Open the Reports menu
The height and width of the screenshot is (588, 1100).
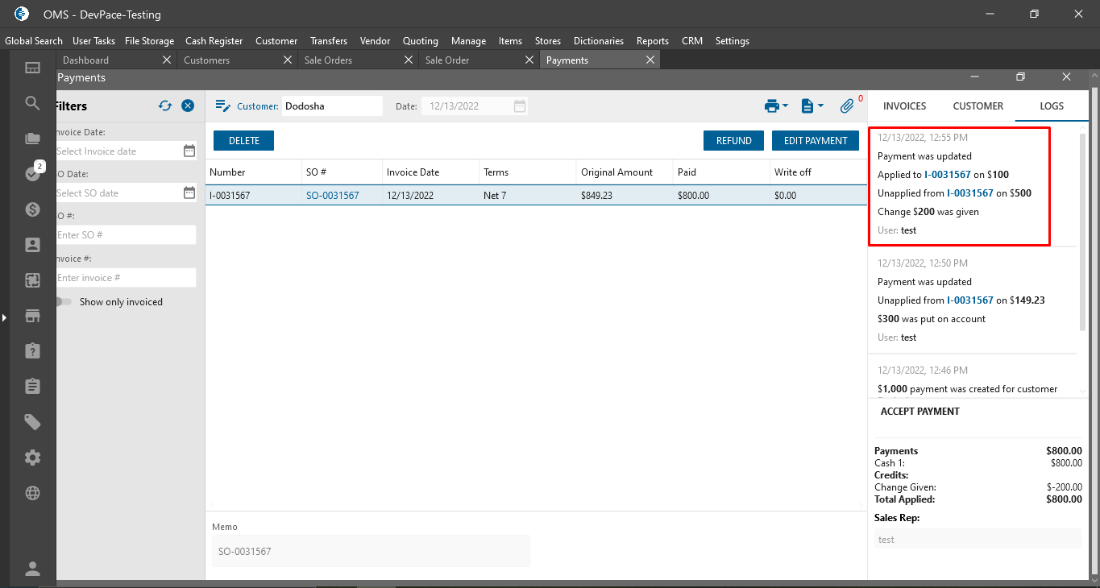tap(652, 40)
